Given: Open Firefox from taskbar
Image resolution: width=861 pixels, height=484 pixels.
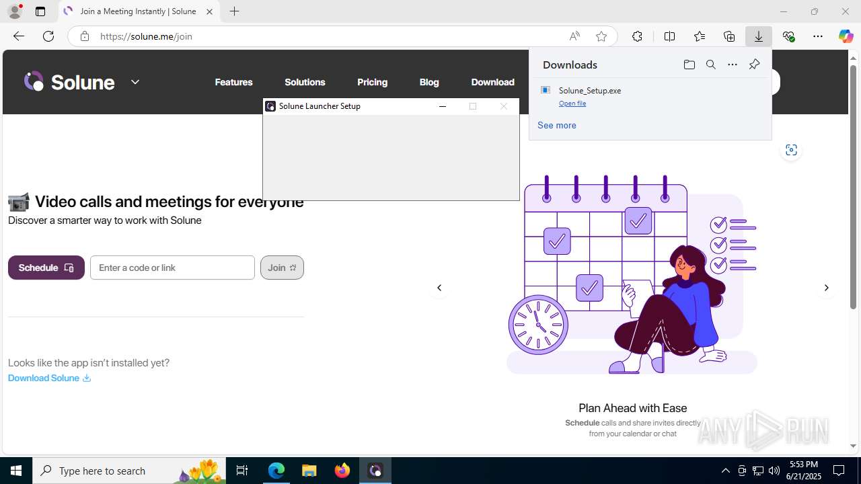Looking at the screenshot, I should [342, 471].
